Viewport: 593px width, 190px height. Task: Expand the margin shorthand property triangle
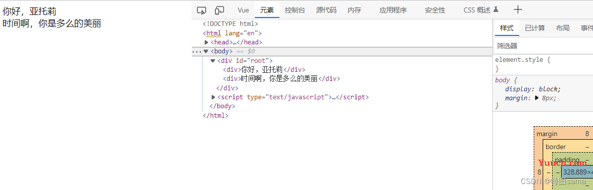[x=537, y=98]
